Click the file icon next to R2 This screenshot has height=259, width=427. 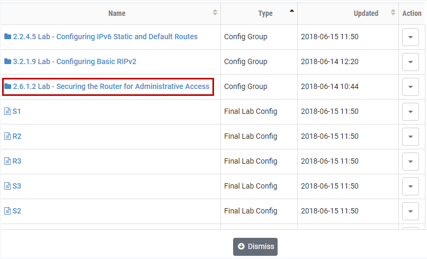point(7,136)
